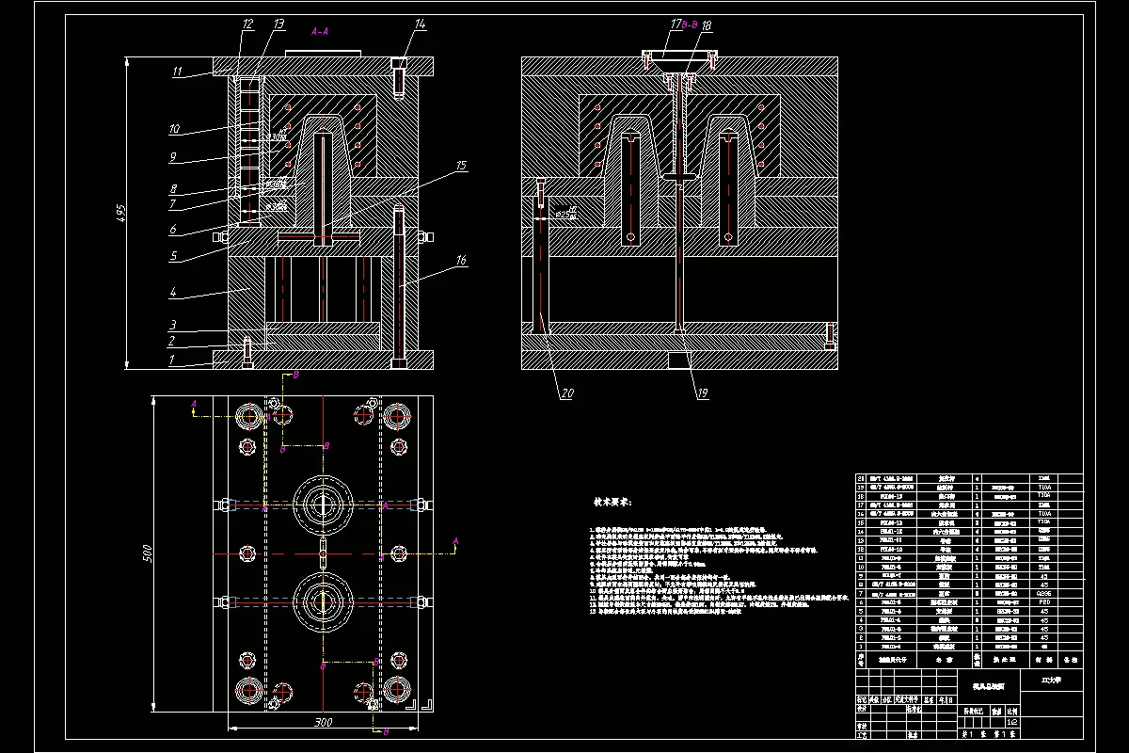Select part callout number 5

click(172, 255)
